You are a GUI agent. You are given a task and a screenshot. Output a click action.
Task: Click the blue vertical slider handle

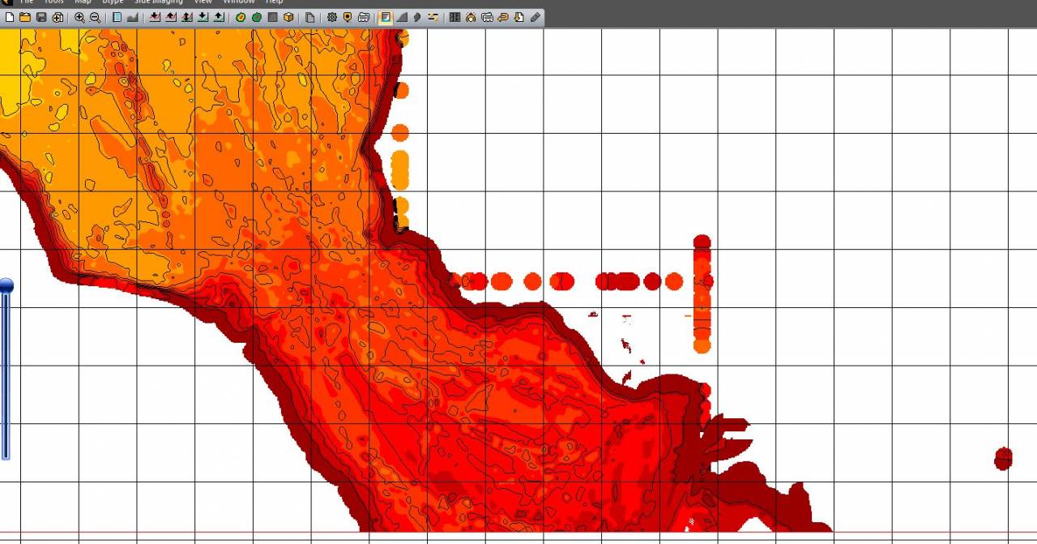pyautogui.click(x=6, y=285)
